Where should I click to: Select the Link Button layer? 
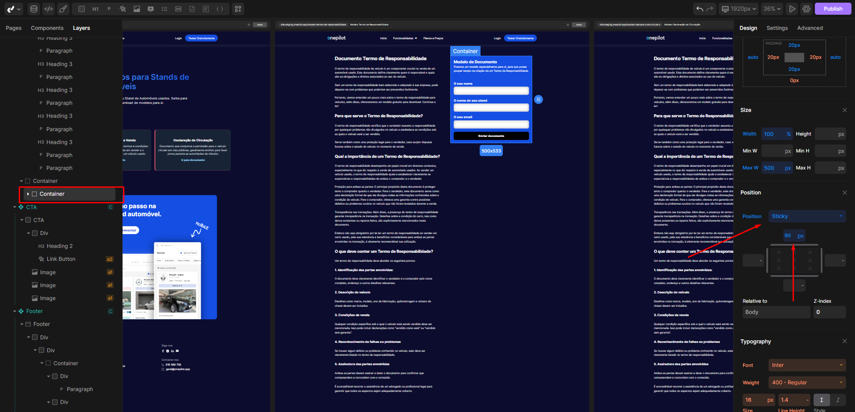coord(61,259)
